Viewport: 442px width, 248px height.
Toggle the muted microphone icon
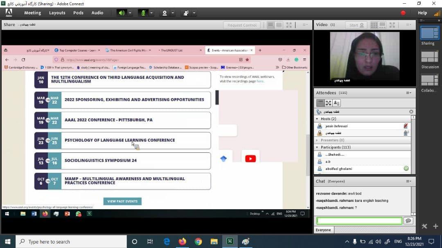[143, 13]
